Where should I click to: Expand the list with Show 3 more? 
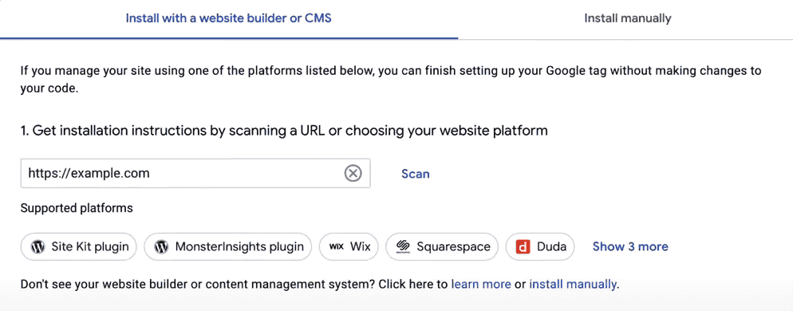coord(630,246)
